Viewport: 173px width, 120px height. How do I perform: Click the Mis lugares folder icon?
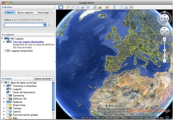tap(8, 39)
